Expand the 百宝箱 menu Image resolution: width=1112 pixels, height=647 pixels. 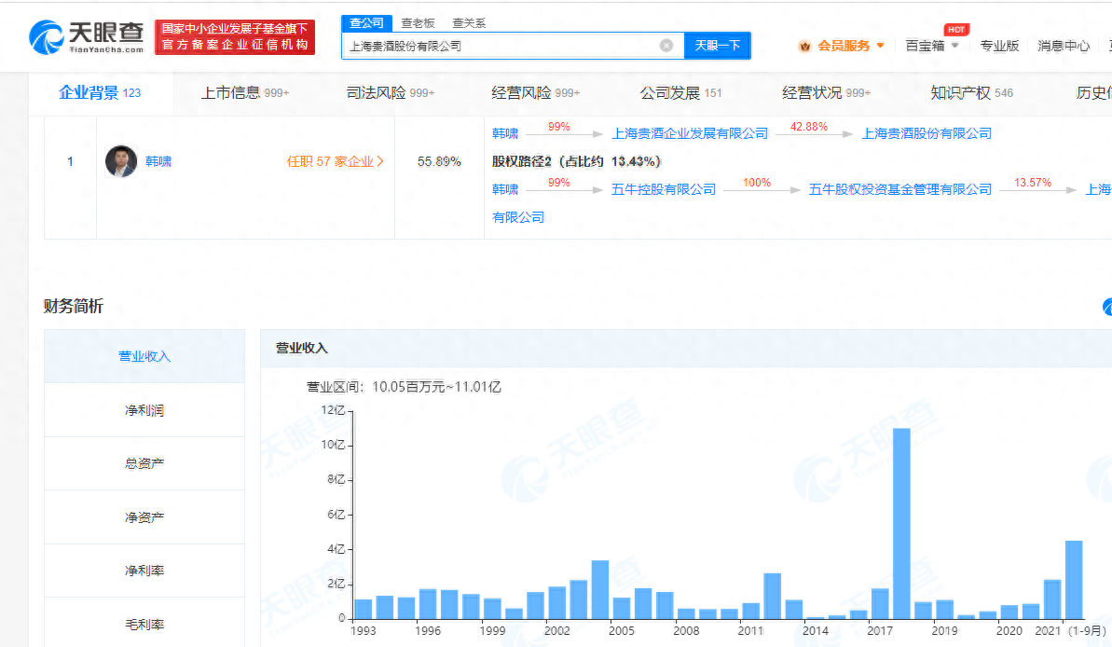click(x=932, y=46)
